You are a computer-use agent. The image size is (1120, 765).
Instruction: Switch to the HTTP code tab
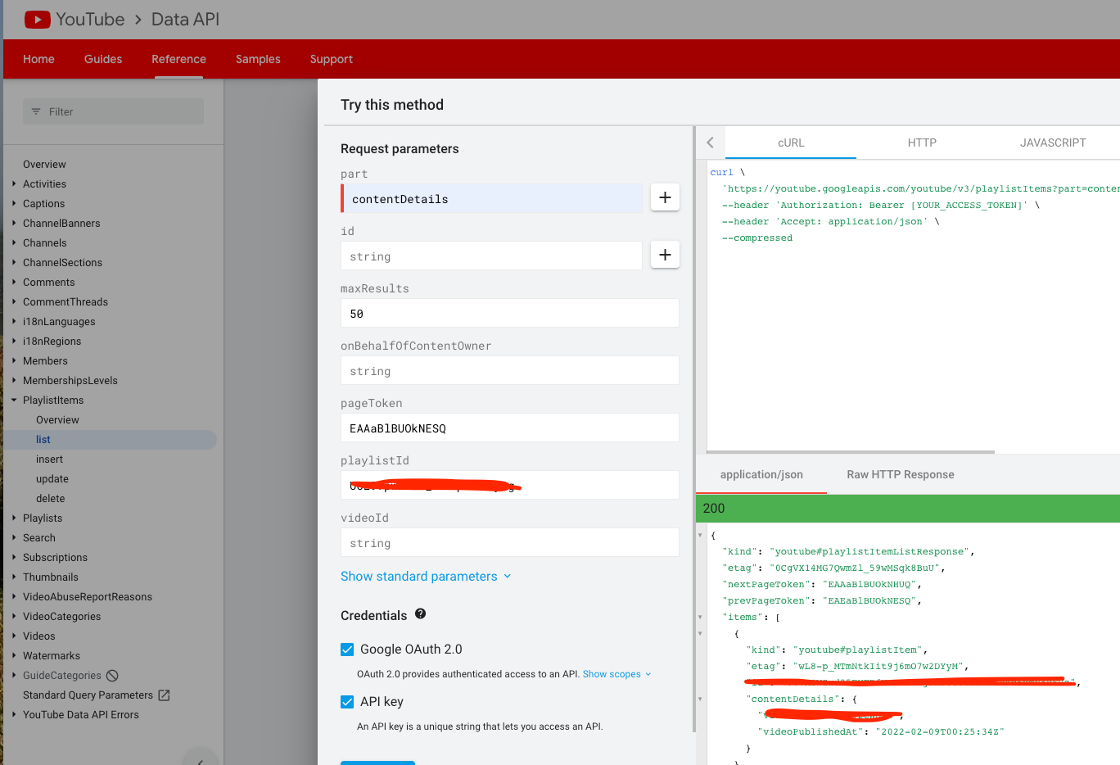pos(922,143)
